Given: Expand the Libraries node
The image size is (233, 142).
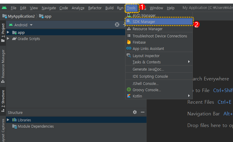Looking at the screenshot, I should pyautogui.click(x=8, y=120).
